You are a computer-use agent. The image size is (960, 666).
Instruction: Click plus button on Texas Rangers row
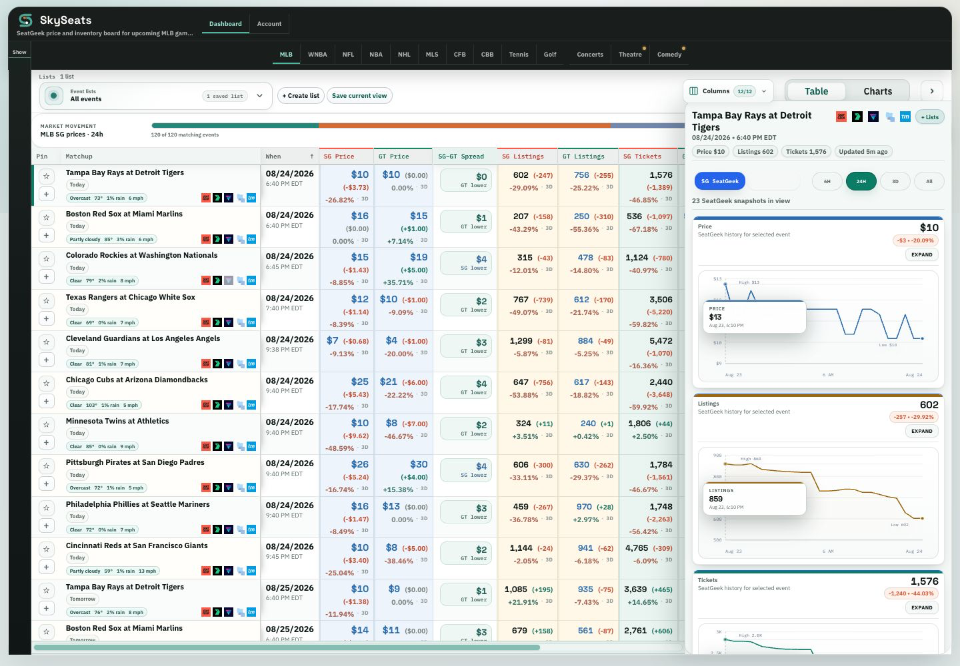(46, 318)
